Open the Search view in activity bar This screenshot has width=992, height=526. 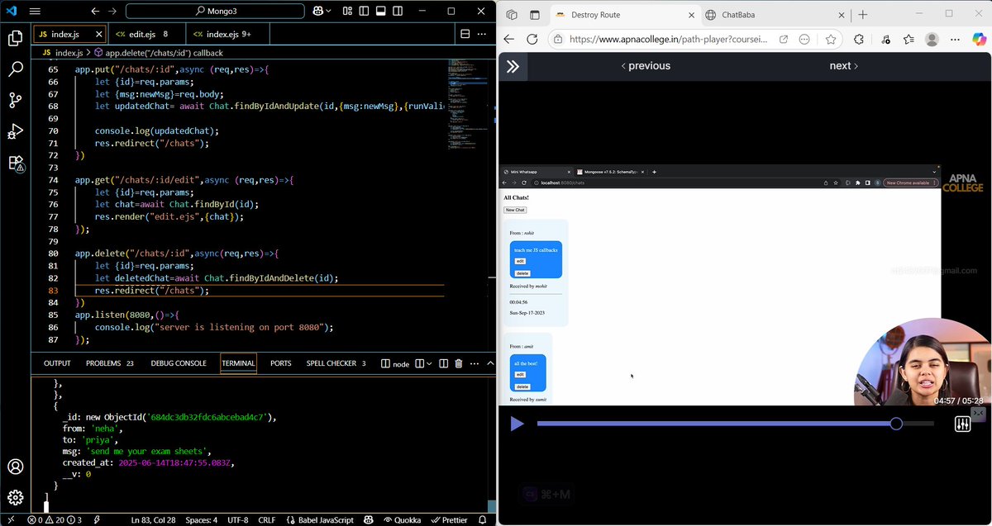(15, 69)
